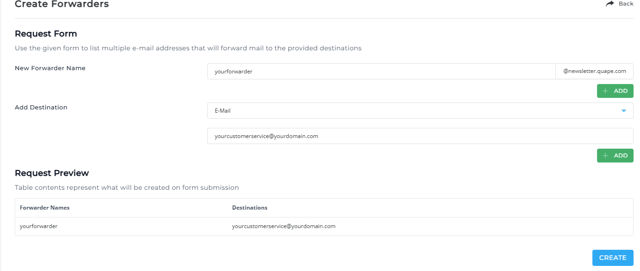Select the Destinations column header
The height and width of the screenshot is (271, 640).
point(250,208)
